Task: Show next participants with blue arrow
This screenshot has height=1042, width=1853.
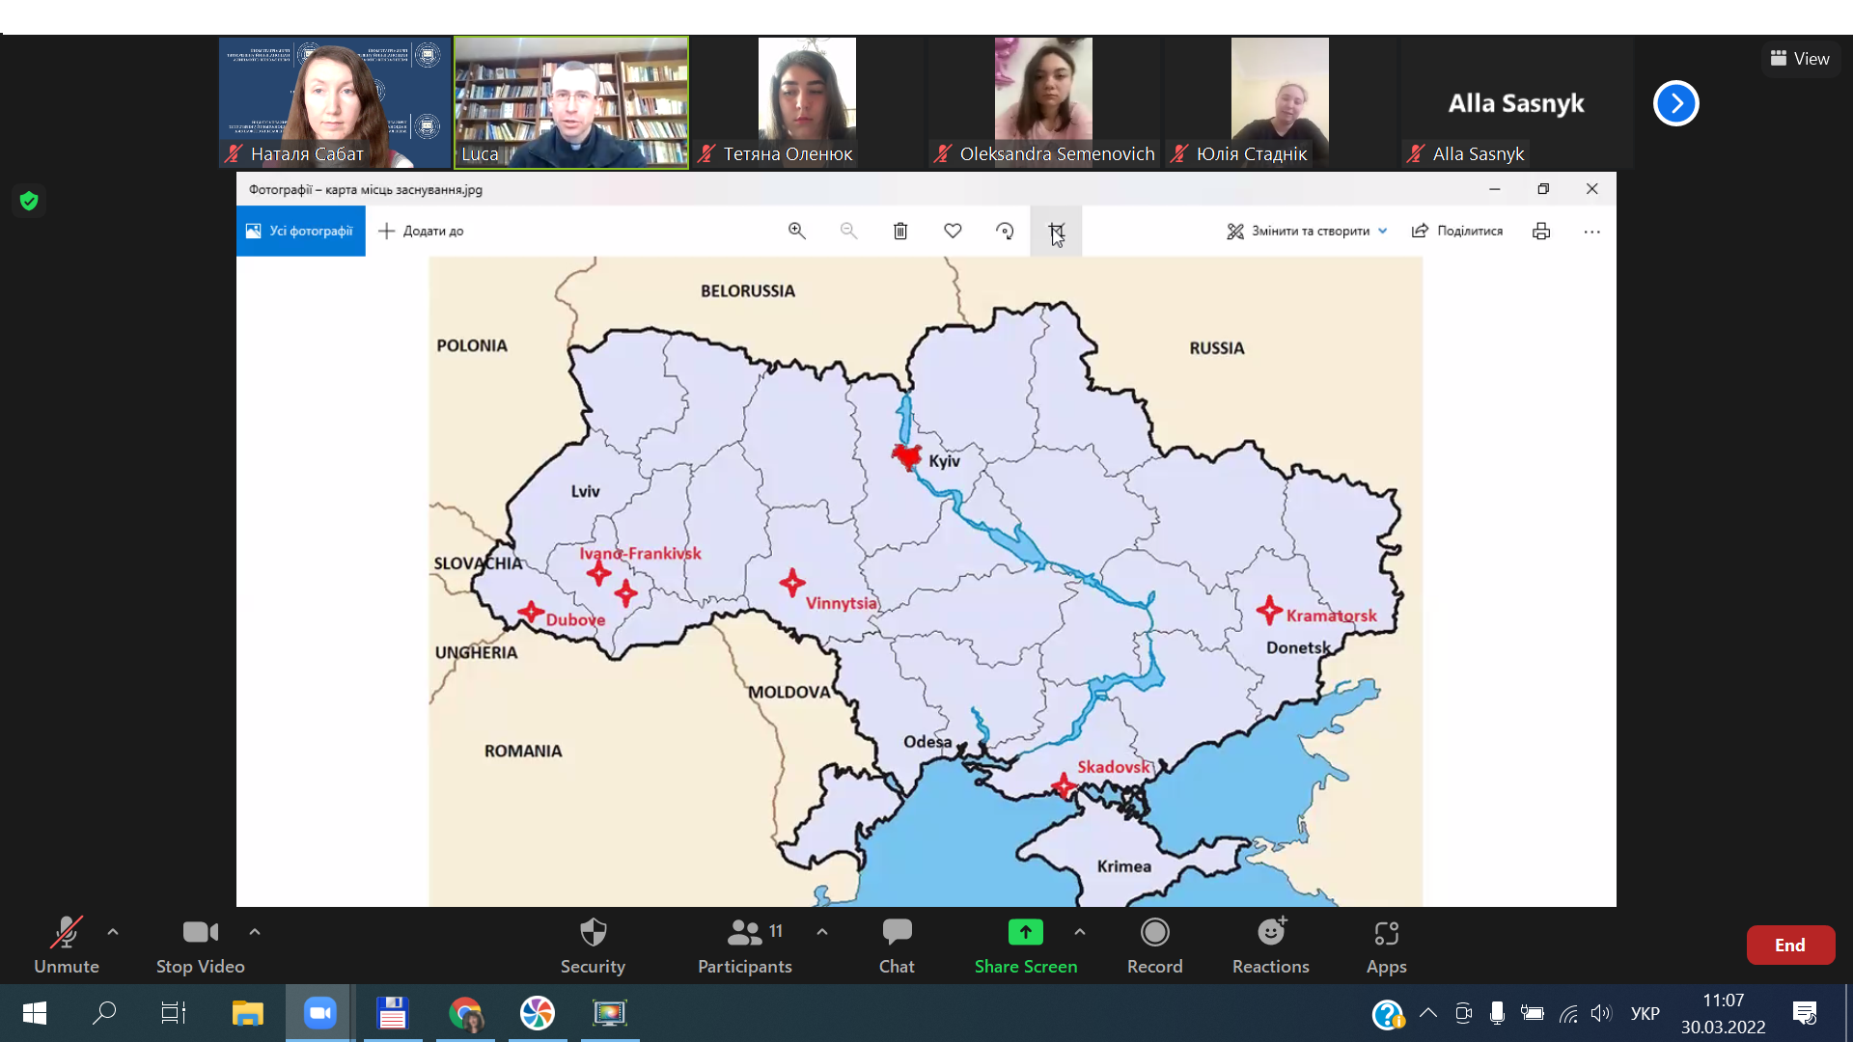Action: (x=1675, y=103)
